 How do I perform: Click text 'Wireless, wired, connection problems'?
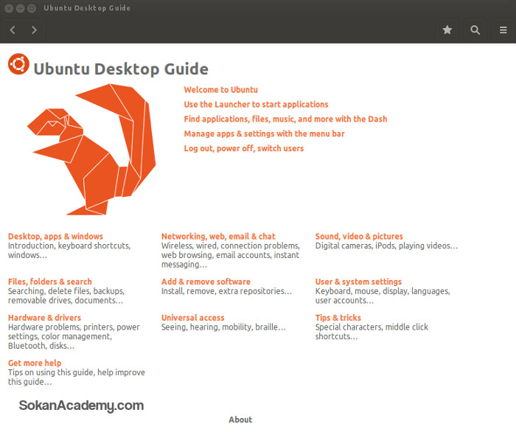pos(230,246)
